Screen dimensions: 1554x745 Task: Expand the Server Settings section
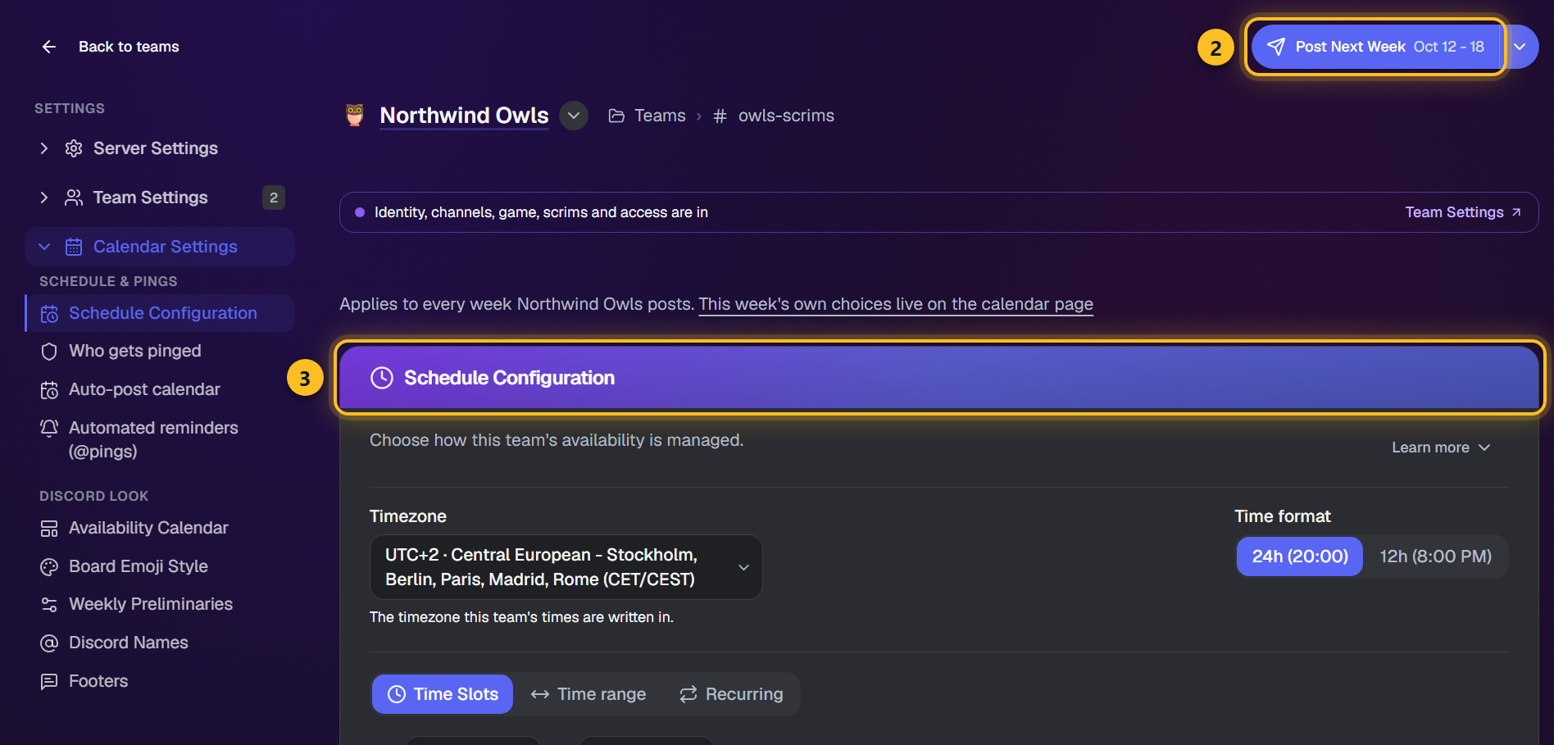[44, 148]
